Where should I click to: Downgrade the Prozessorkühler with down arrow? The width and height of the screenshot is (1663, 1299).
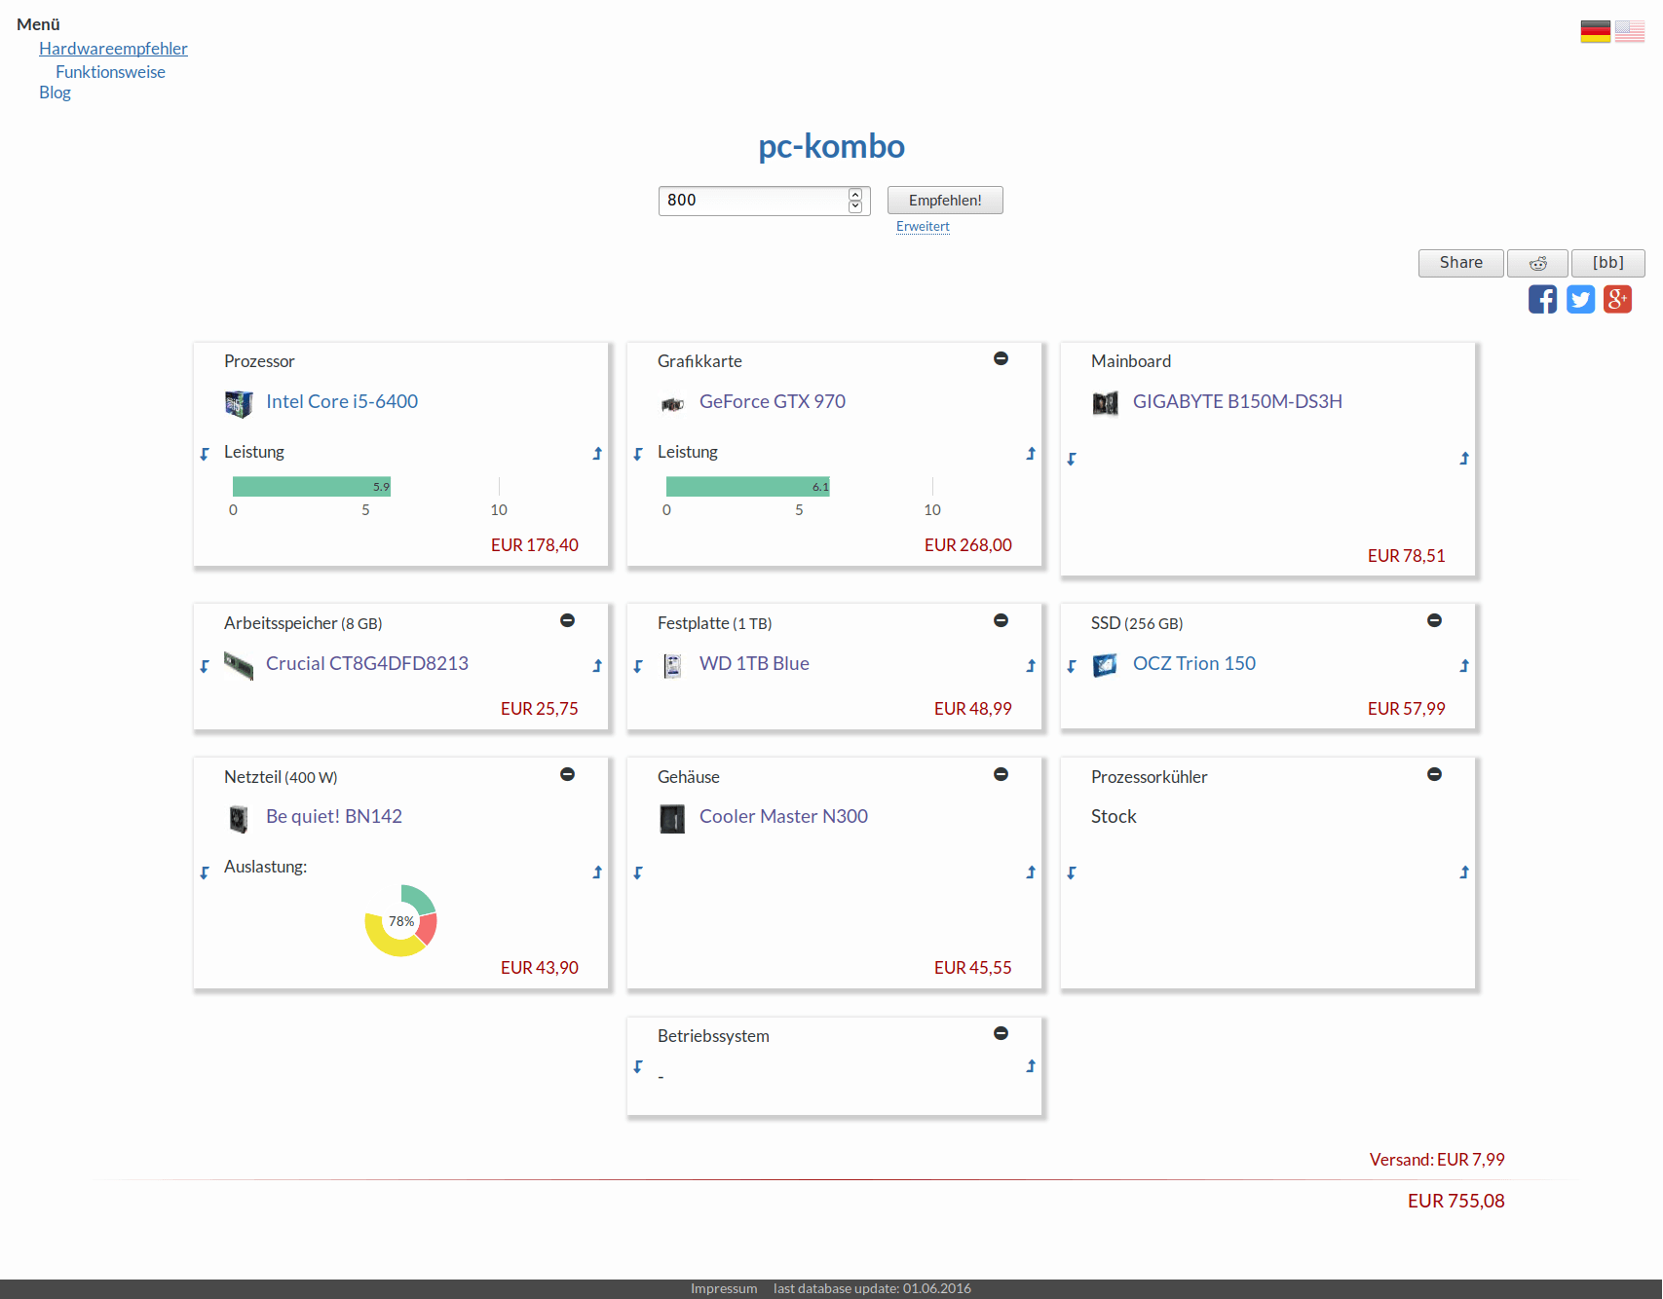[1072, 872]
